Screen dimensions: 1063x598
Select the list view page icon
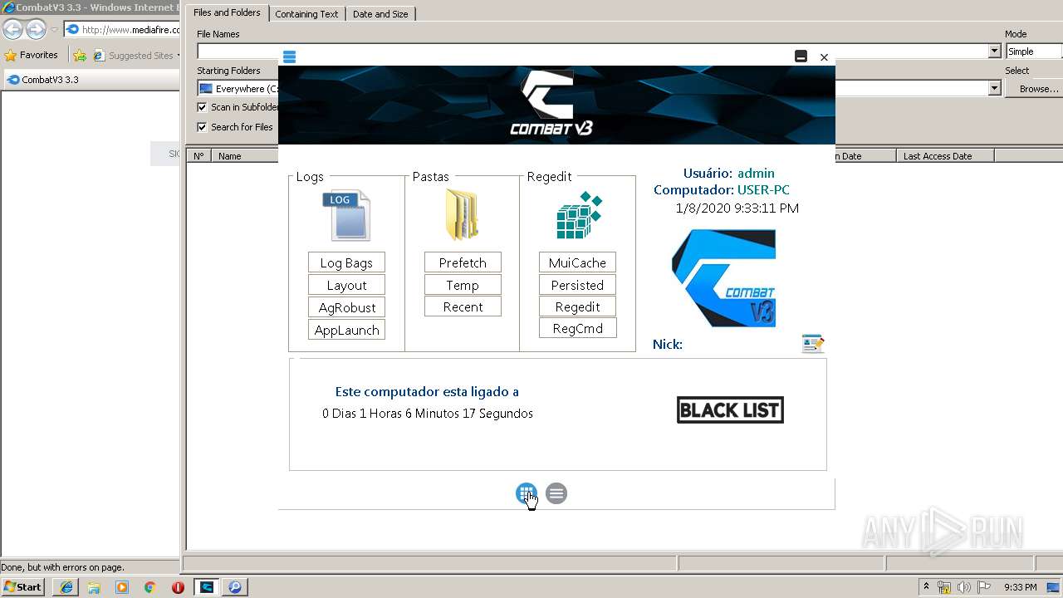(556, 493)
